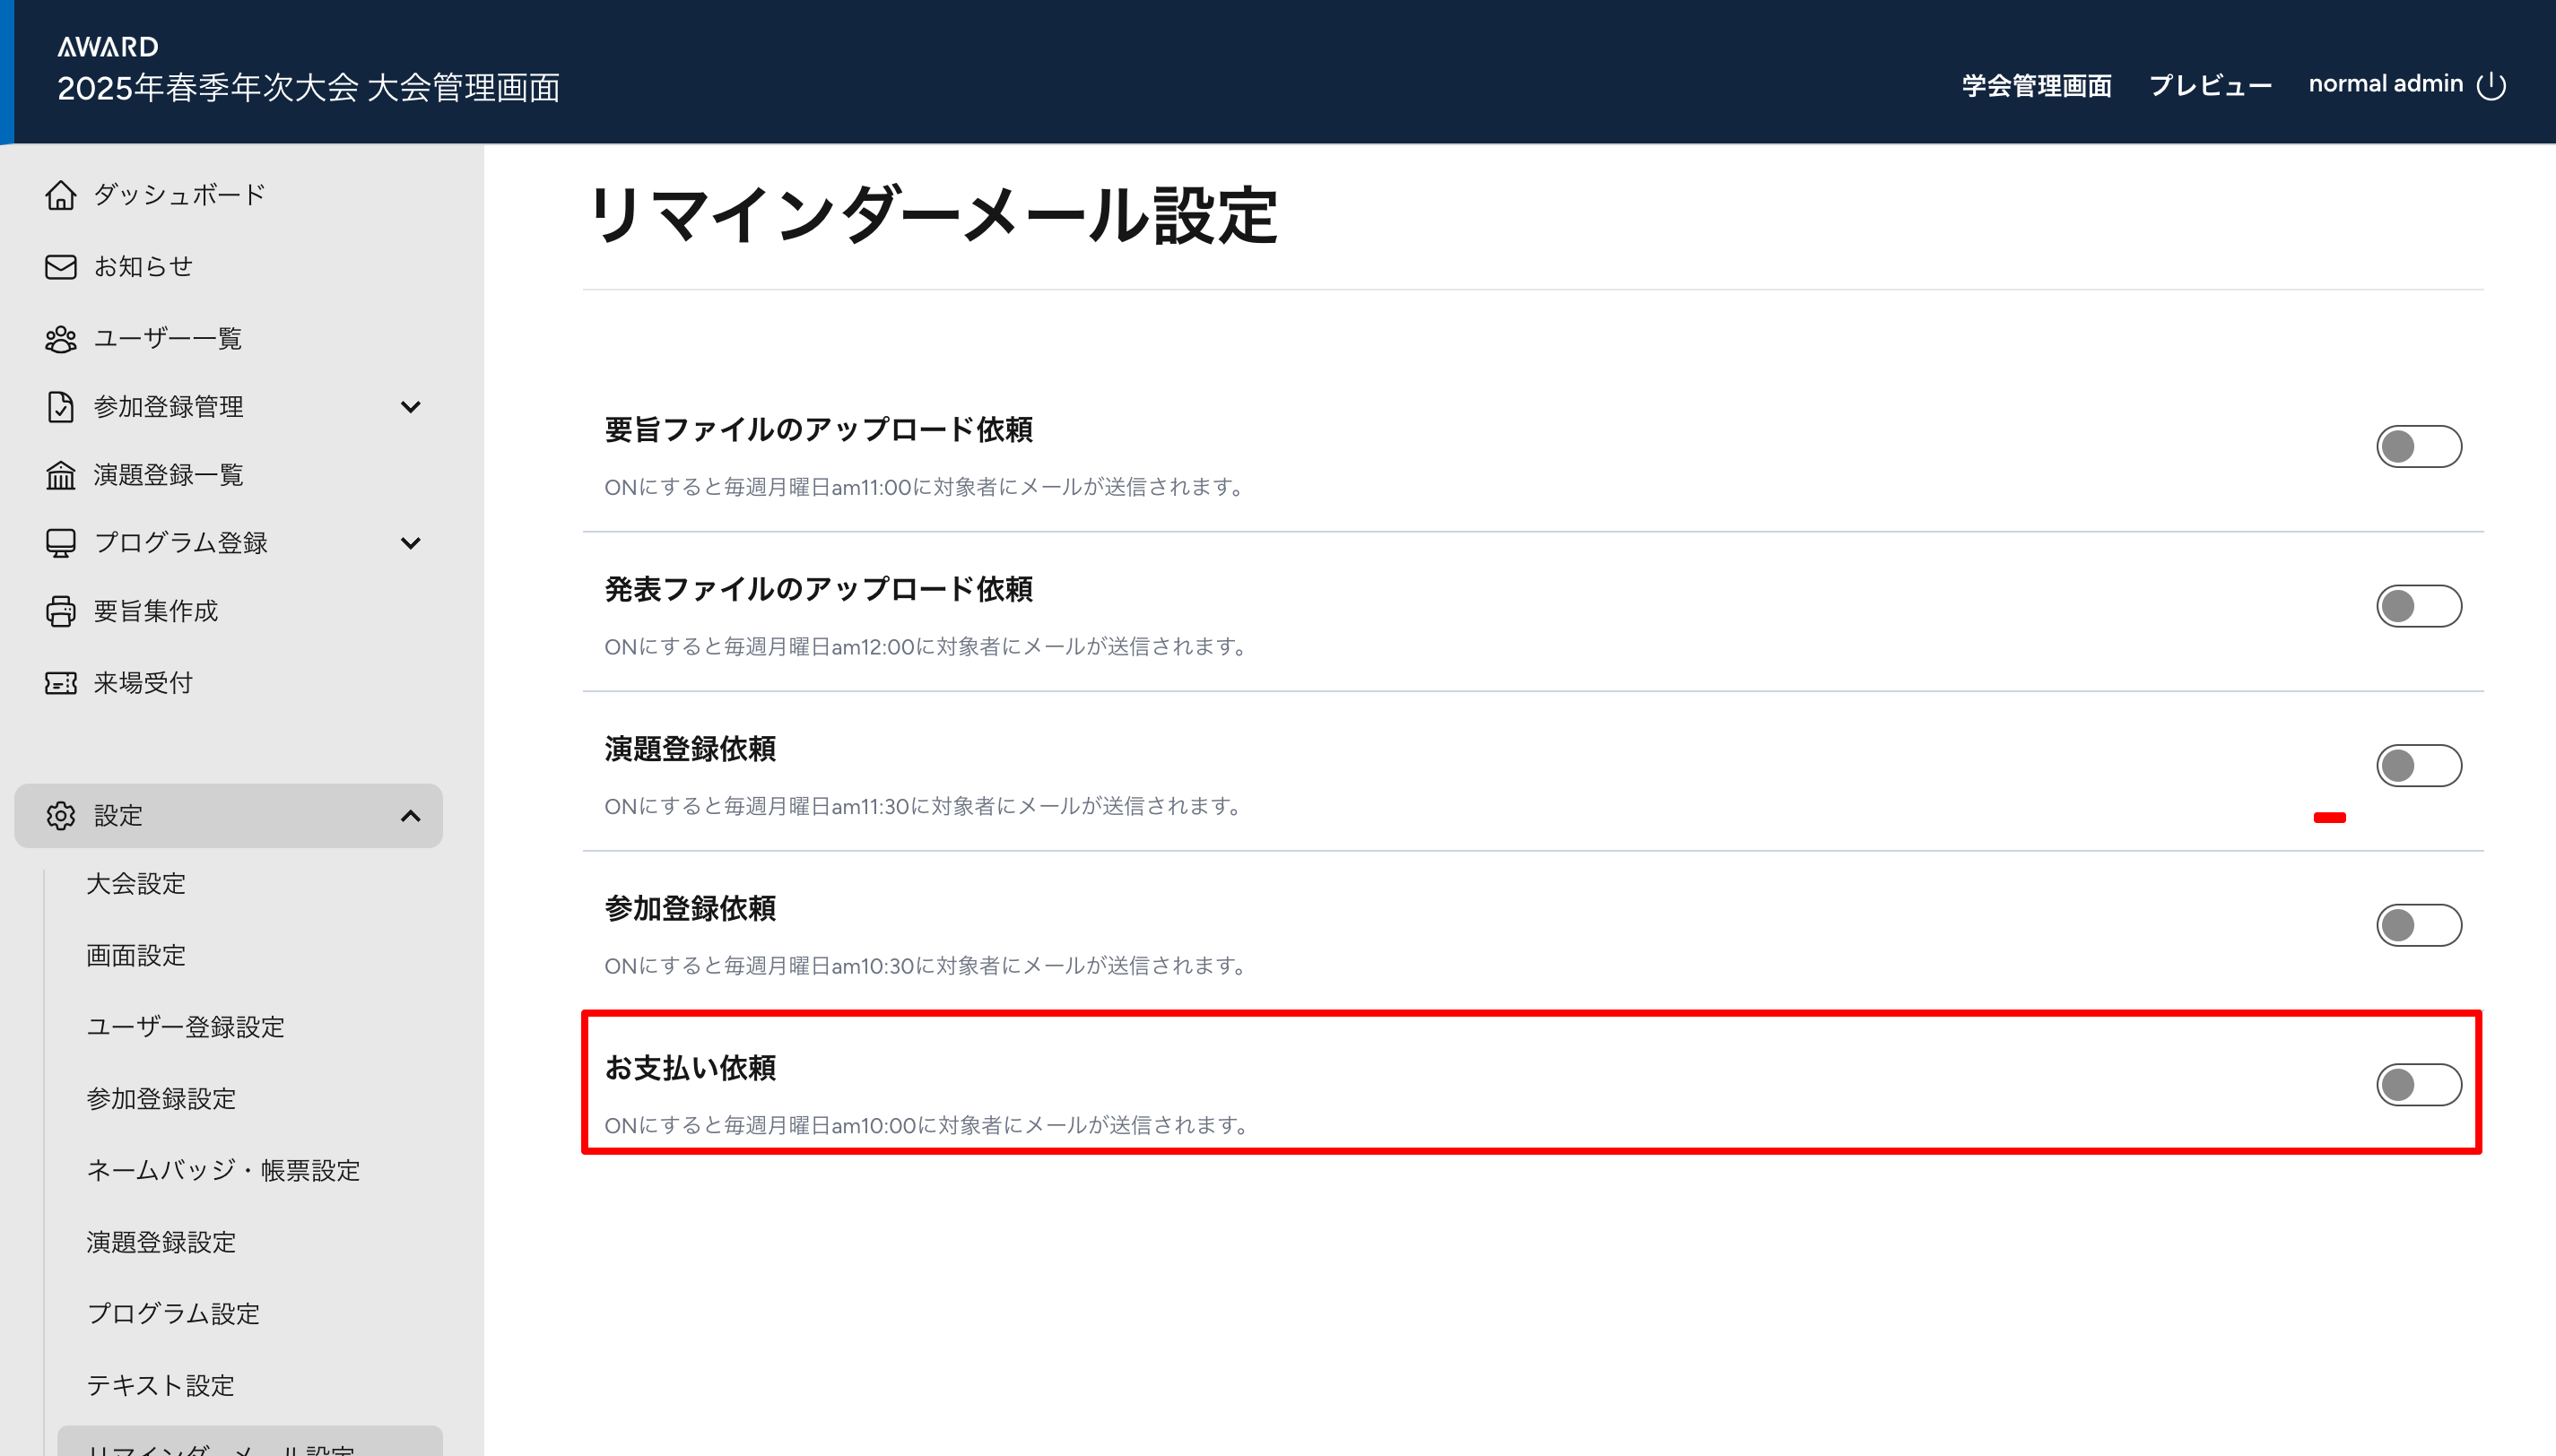The height and width of the screenshot is (1456, 2556).
Task: Toggle 参加登録依頼 reminder switch
Action: pos(2418,925)
